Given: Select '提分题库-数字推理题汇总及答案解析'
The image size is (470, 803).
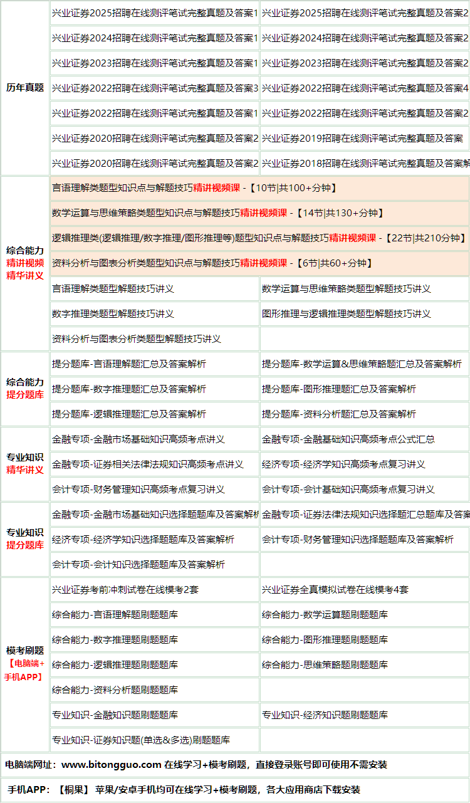Looking at the screenshot, I should tap(155, 389).
